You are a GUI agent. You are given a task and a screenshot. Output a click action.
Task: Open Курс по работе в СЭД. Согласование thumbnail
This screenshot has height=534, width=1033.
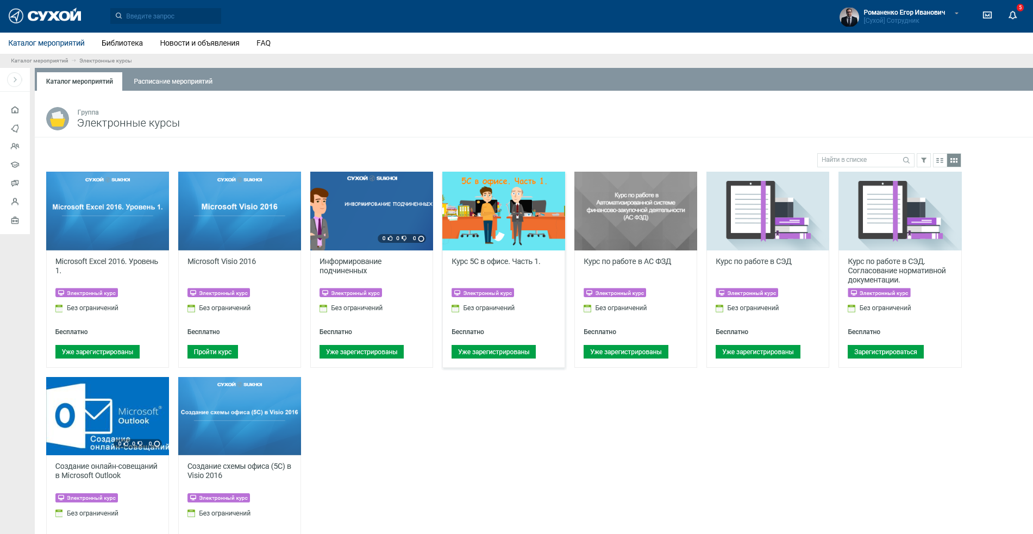pos(900,211)
